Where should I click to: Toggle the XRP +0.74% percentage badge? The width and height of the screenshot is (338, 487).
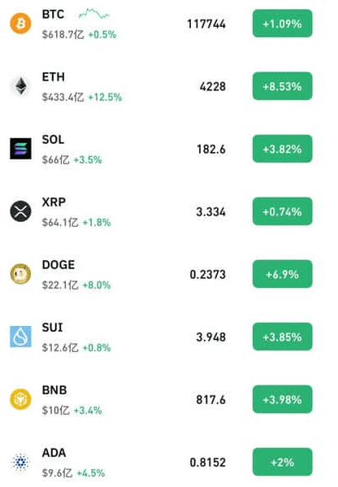283,211
